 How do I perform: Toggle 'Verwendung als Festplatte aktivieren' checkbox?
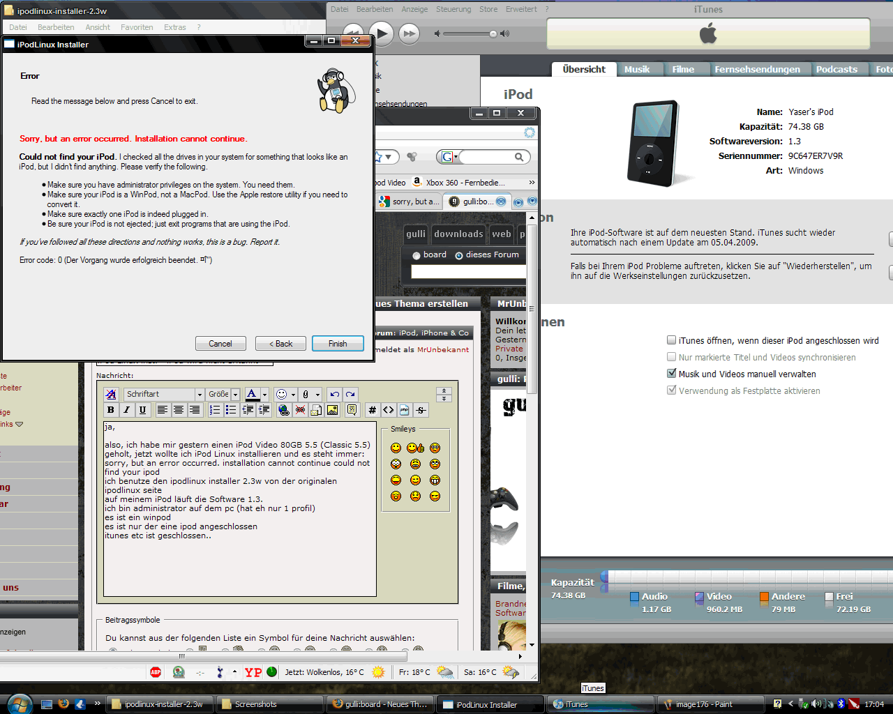click(x=671, y=390)
